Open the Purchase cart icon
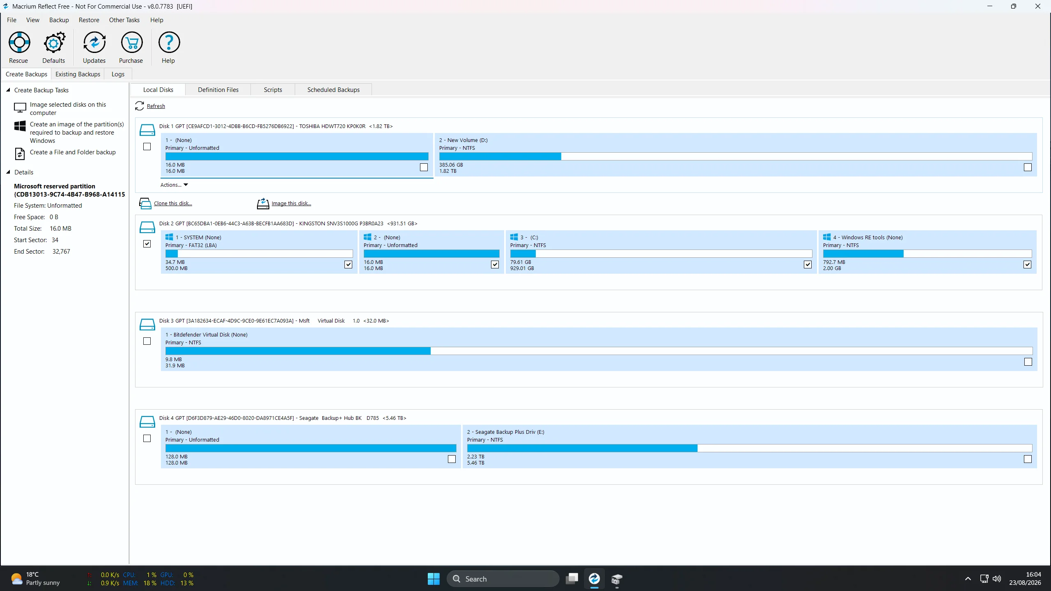The image size is (1051, 591). click(131, 42)
